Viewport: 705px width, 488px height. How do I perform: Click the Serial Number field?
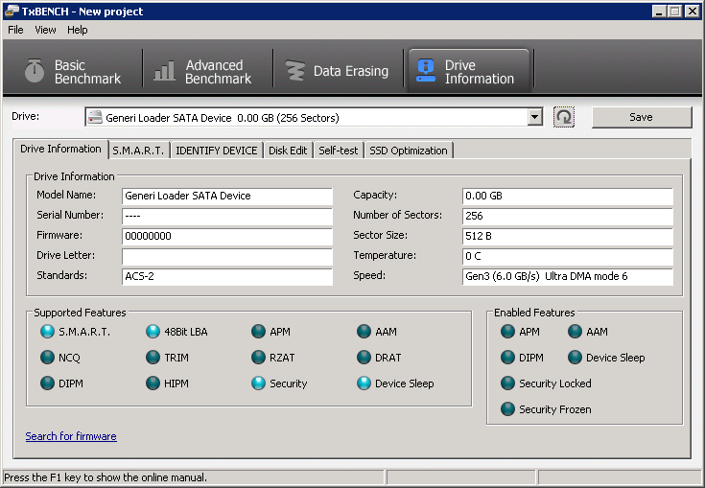(227, 216)
